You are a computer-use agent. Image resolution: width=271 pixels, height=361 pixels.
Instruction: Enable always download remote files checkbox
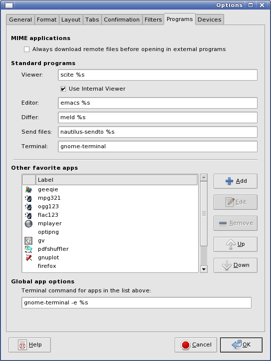(x=26, y=49)
